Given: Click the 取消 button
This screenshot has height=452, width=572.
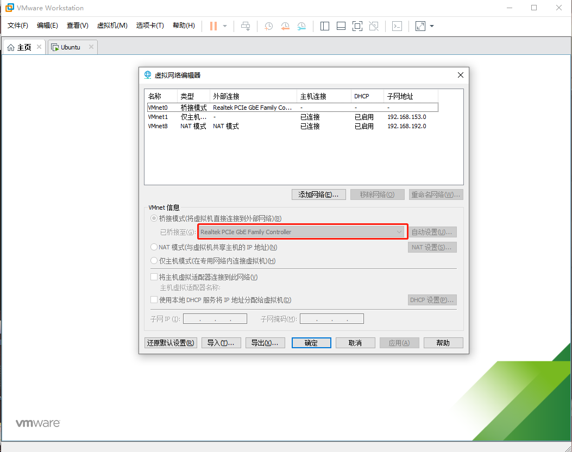Looking at the screenshot, I should coord(355,343).
